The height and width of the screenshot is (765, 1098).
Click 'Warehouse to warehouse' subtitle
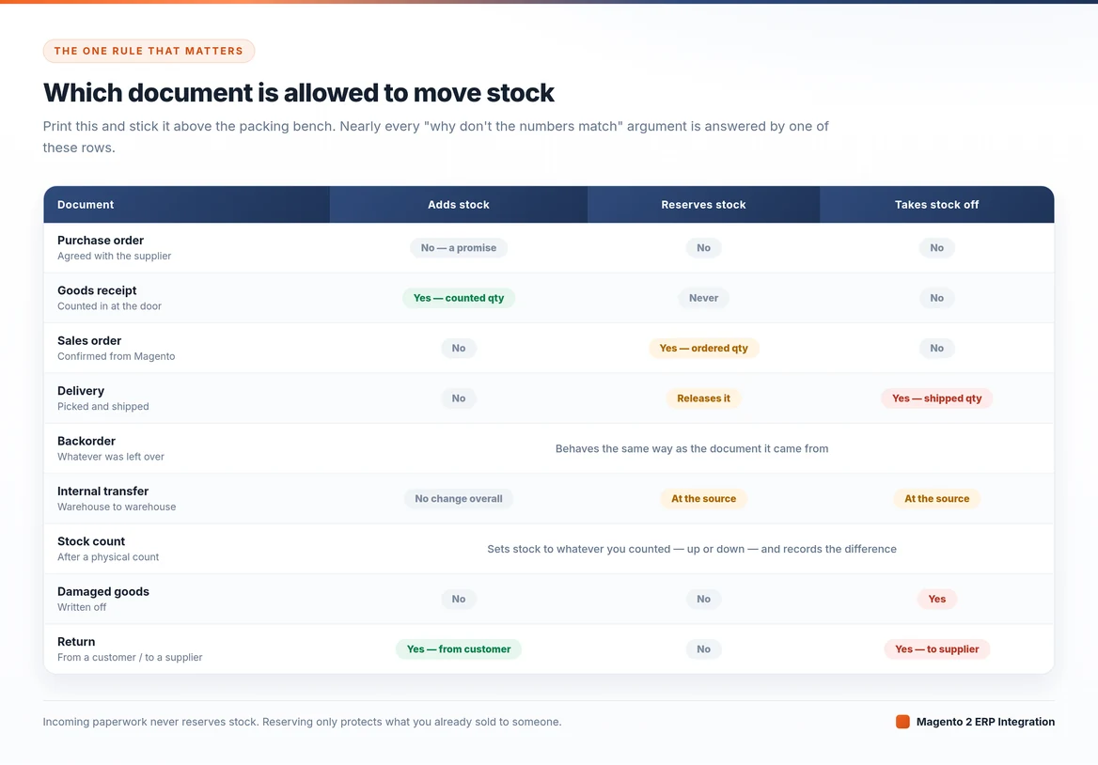click(117, 507)
